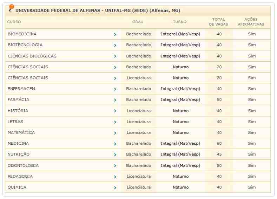Open the PEDAGOGIA course entry

click(20, 176)
